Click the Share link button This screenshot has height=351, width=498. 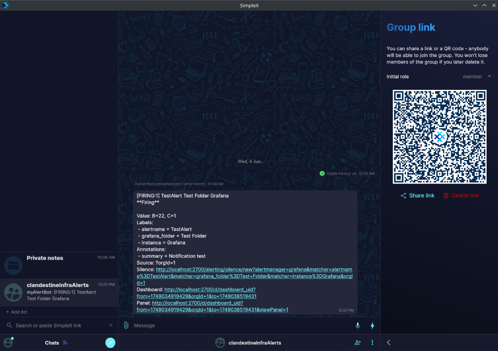coord(418,196)
